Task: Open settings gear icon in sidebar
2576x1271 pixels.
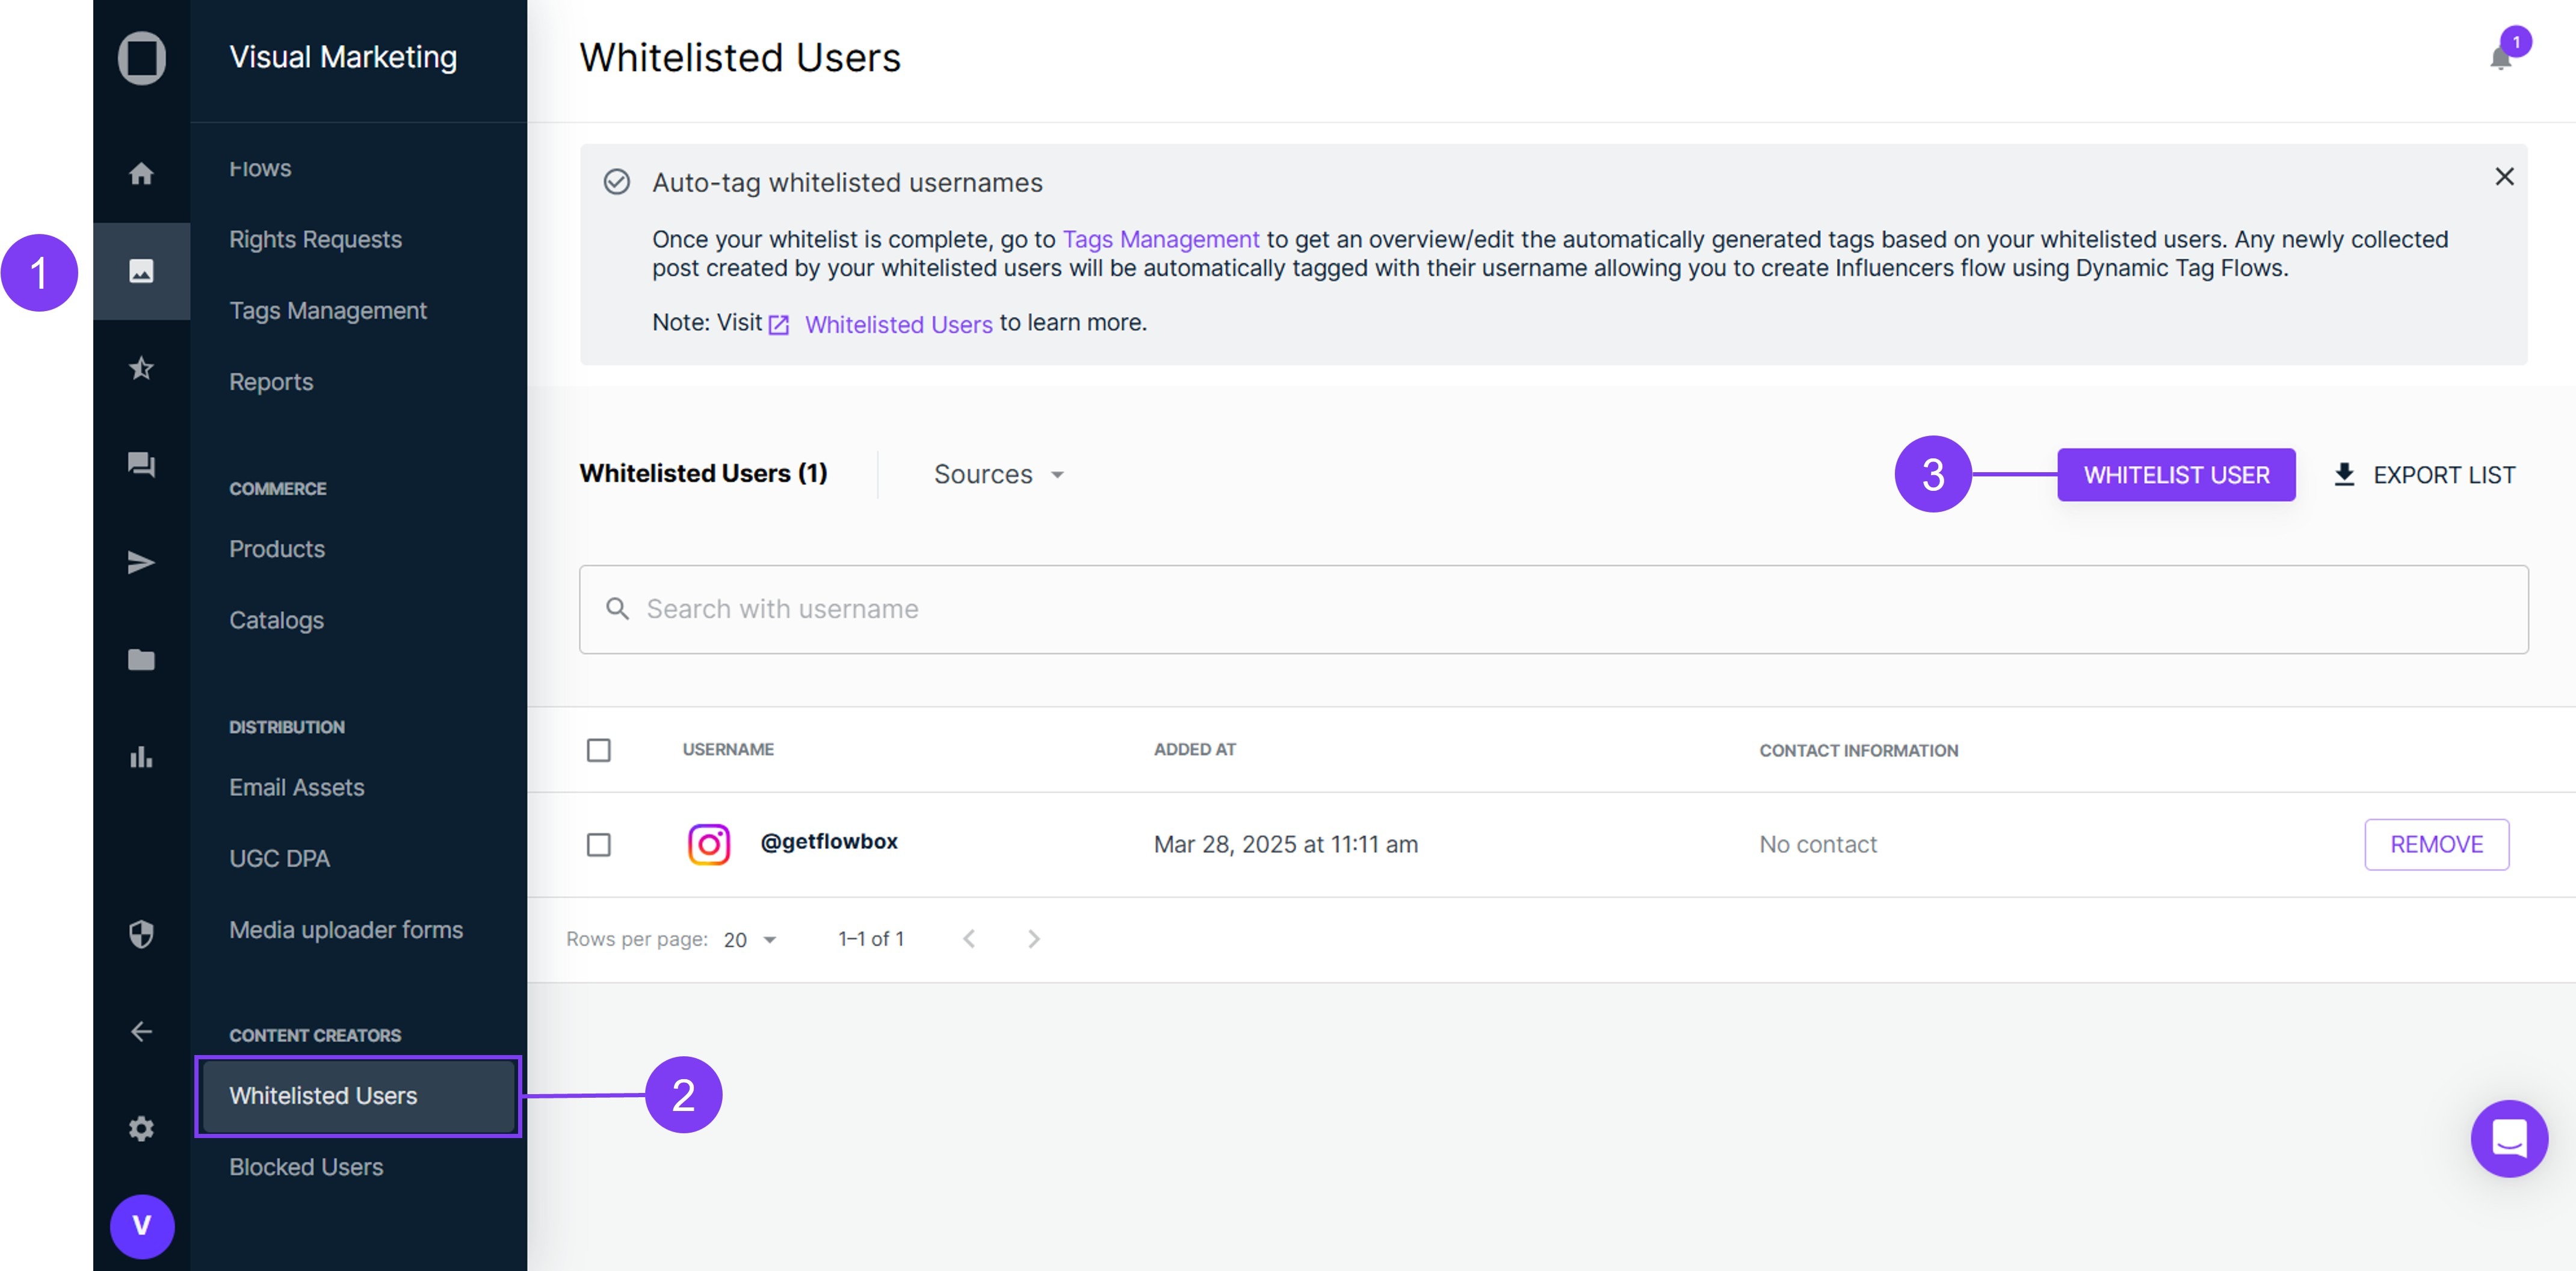Action: tap(141, 1128)
